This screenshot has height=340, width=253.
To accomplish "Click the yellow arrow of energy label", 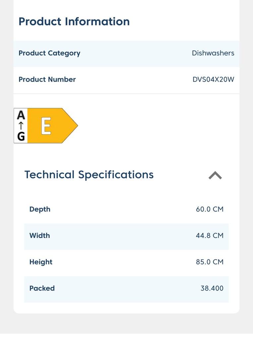I will pyautogui.click(x=53, y=126).
